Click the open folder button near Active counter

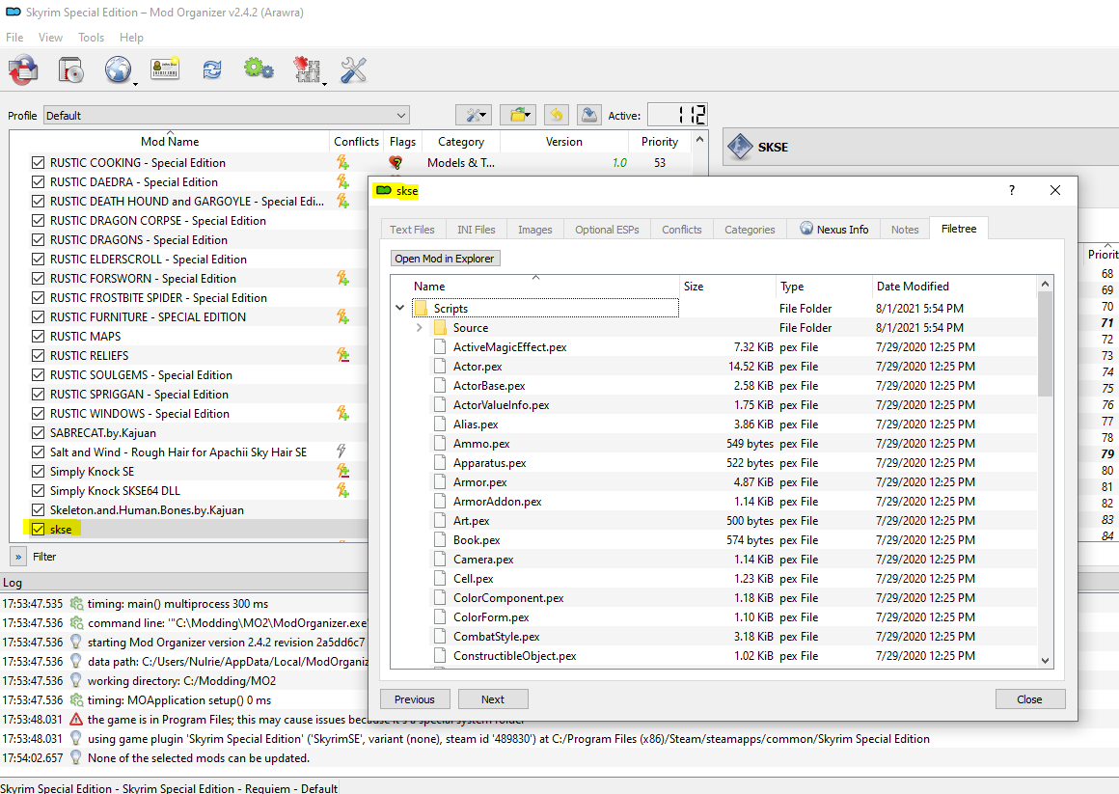tap(518, 115)
